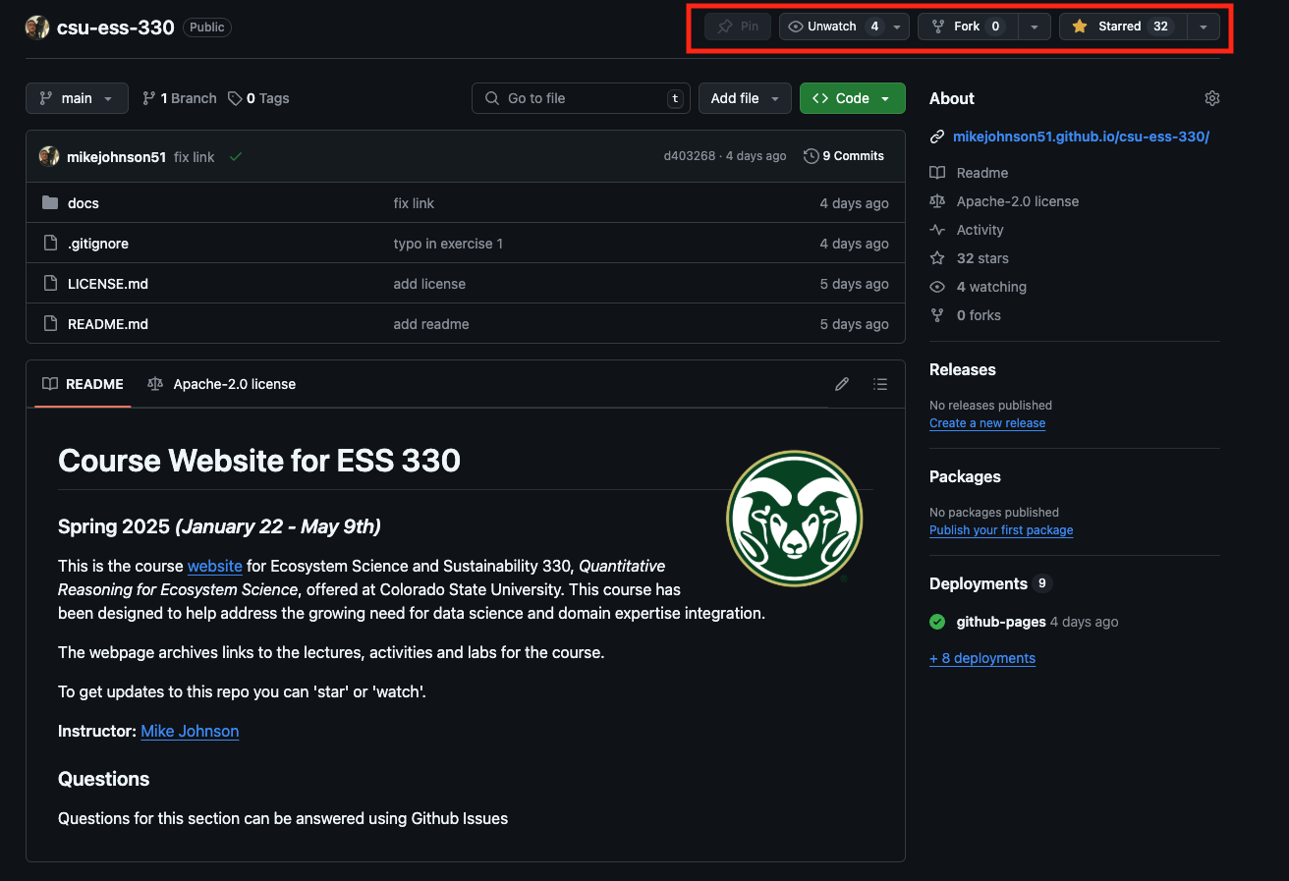1289x881 pixels.
Task: Open the LICENSE.md file
Action: [108, 284]
